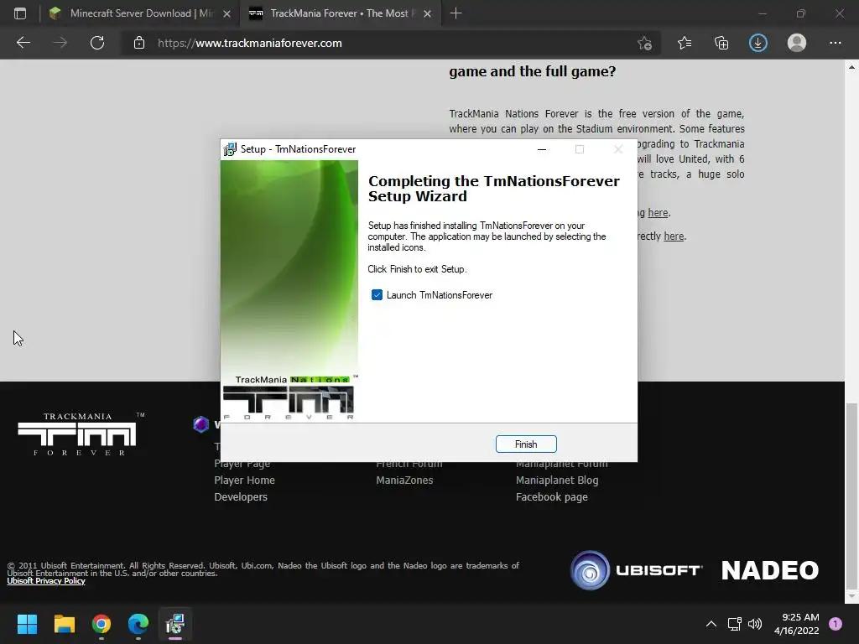Viewport: 859px width, 644px height.
Task: Open the Maniaplanet Blog link
Action: point(557,480)
